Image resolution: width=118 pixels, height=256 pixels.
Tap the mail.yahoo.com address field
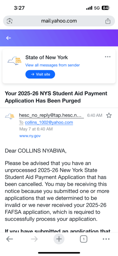click(59, 21)
